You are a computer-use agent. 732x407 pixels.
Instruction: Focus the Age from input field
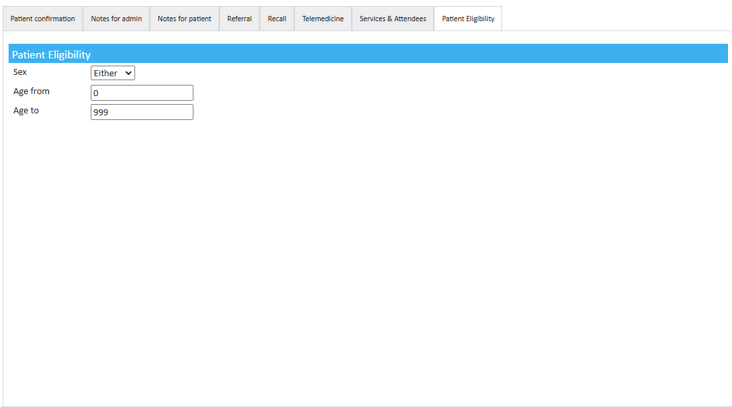pos(142,93)
